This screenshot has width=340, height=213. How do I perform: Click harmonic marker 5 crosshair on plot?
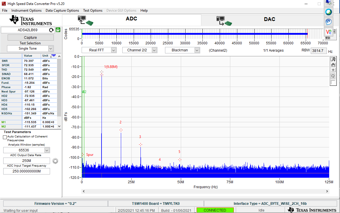(x=180, y=160)
